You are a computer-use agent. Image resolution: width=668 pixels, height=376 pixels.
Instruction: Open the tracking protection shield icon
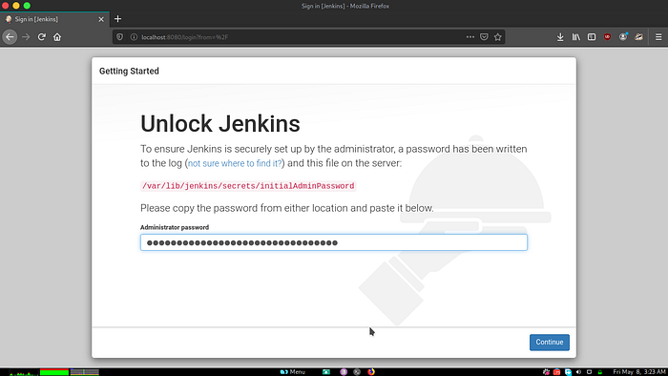tap(119, 37)
